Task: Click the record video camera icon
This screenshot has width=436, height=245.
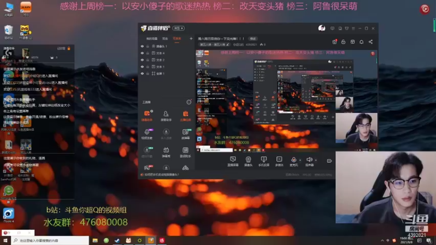Action: (x=329, y=161)
